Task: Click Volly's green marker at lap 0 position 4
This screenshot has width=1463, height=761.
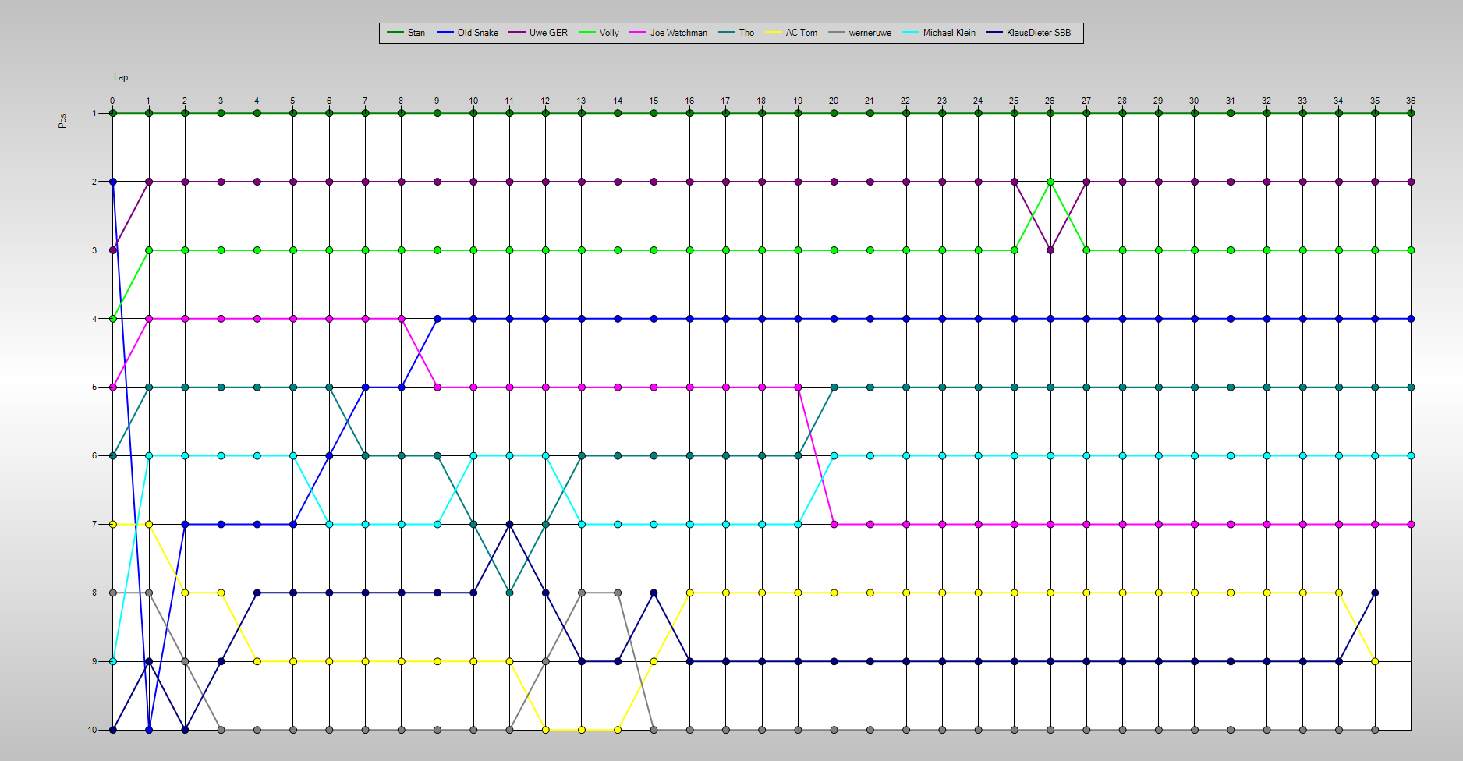Action: 113,319
